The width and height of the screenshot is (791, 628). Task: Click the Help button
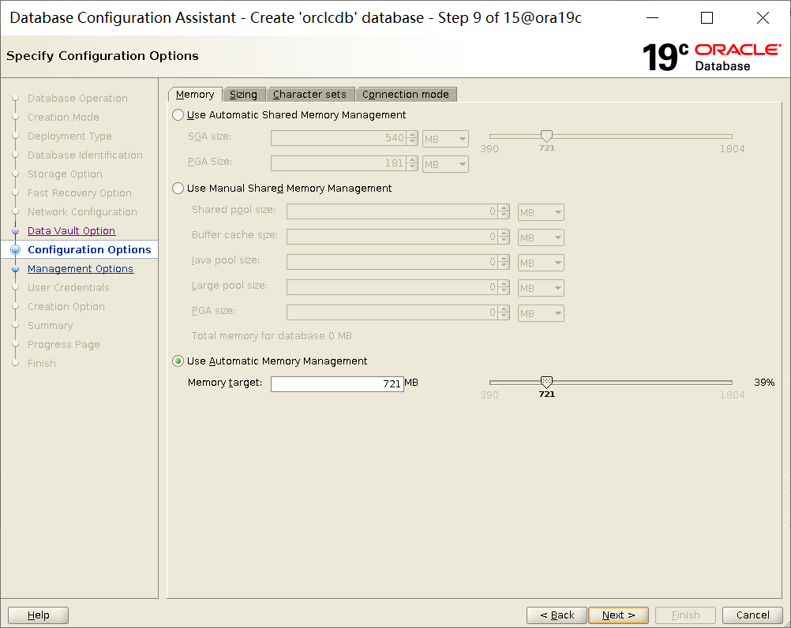click(x=39, y=615)
